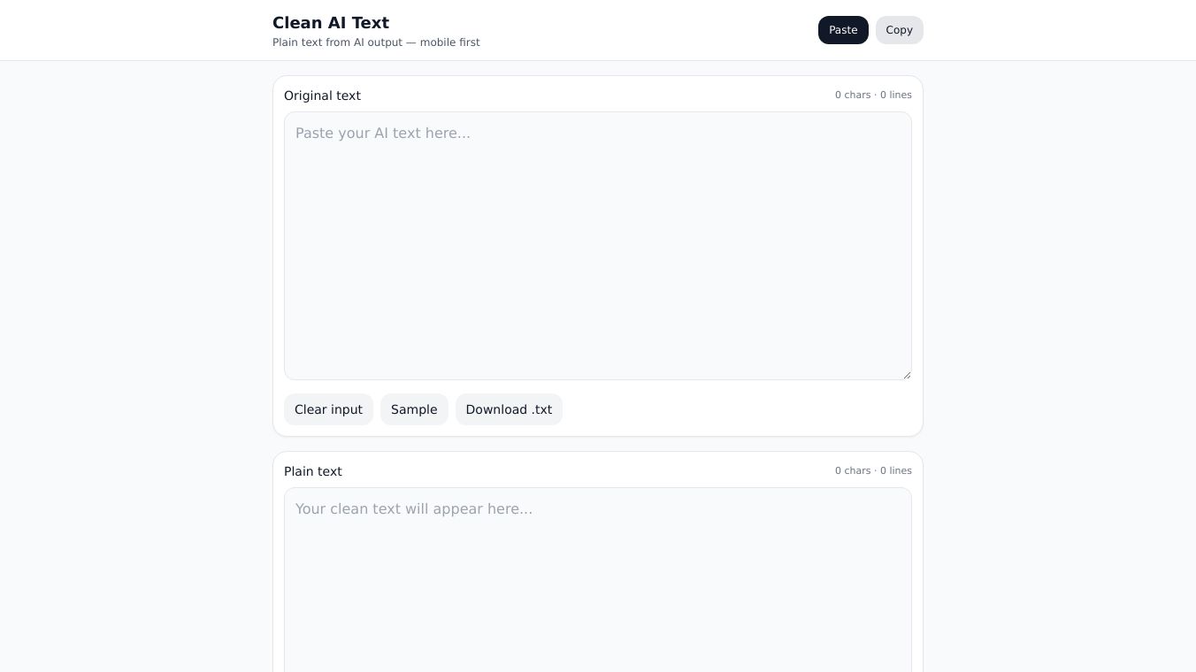
Task: Click the Plain text "0 chars" counter
Action: (853, 471)
